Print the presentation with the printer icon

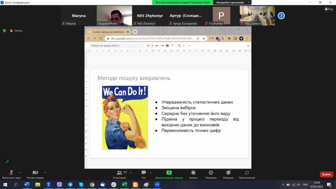pyautogui.click(x=167, y=46)
